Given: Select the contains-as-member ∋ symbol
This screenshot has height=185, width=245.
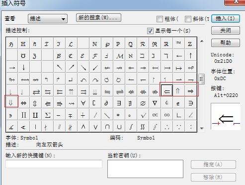Looking at the screenshot, I should point(190,103).
